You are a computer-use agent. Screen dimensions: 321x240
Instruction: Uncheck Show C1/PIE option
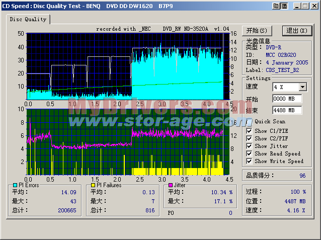pos(250,131)
